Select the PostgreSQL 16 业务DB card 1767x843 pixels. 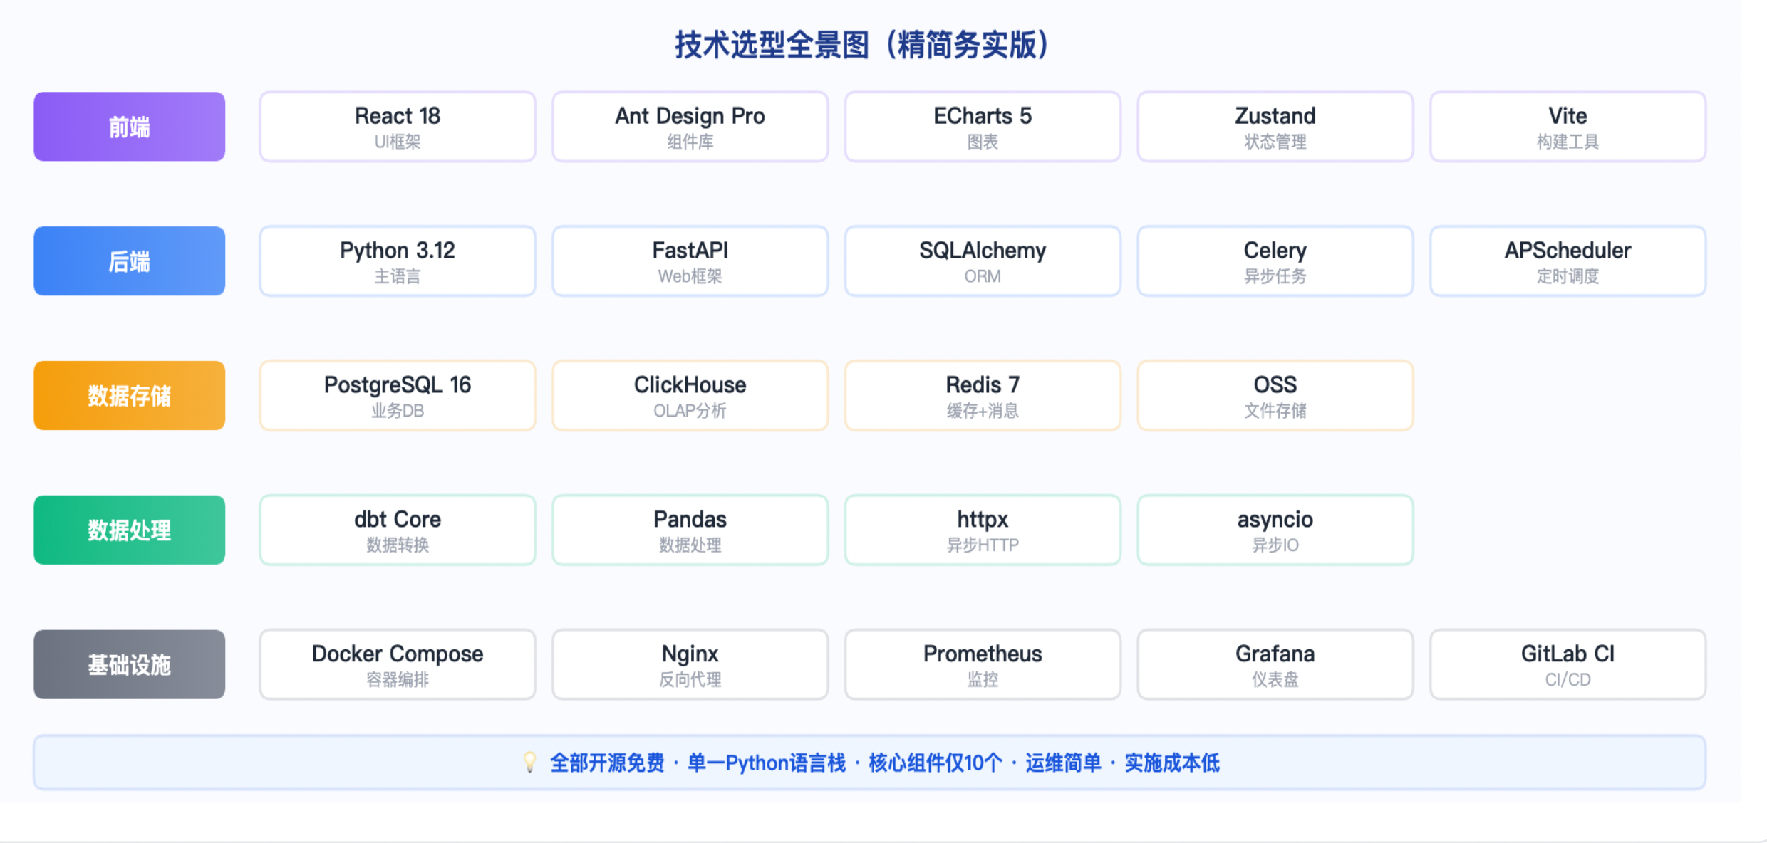pos(397,396)
